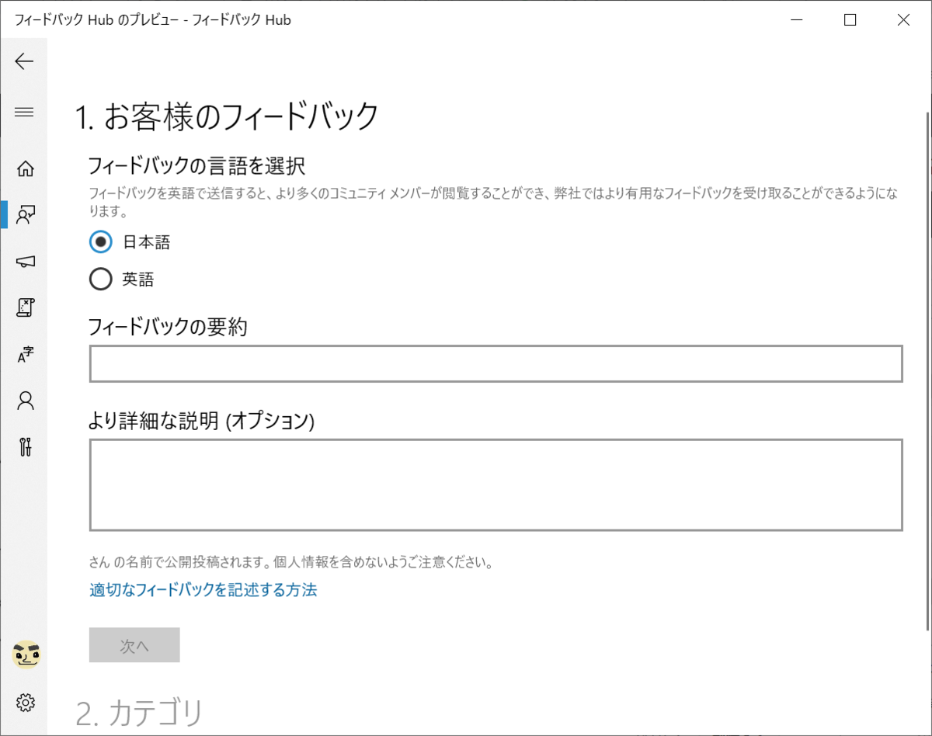Click the 2. カテゴリ section heading

coord(140,713)
